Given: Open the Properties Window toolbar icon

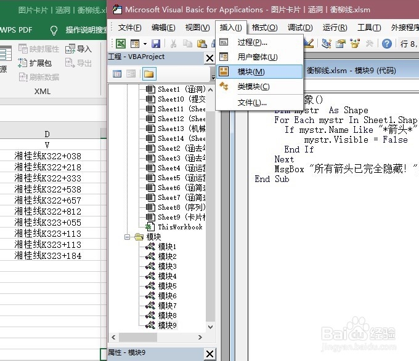Looking at the screenshot, I should [341, 44].
